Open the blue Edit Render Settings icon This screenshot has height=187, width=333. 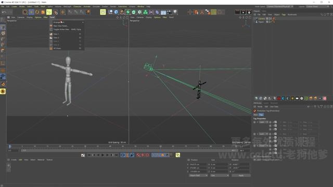(116, 12)
